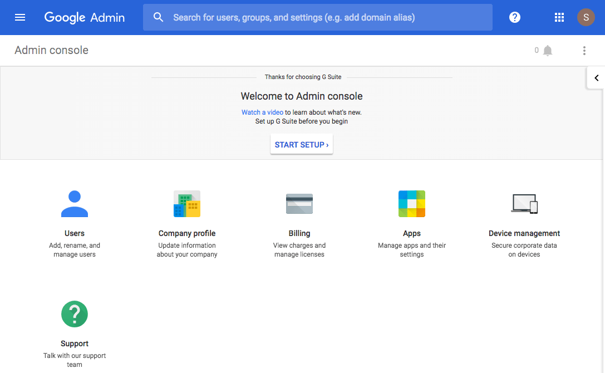Screen dimensions: 605x373
Task: Click 'Talk with our support team' text
Action: click(75, 360)
